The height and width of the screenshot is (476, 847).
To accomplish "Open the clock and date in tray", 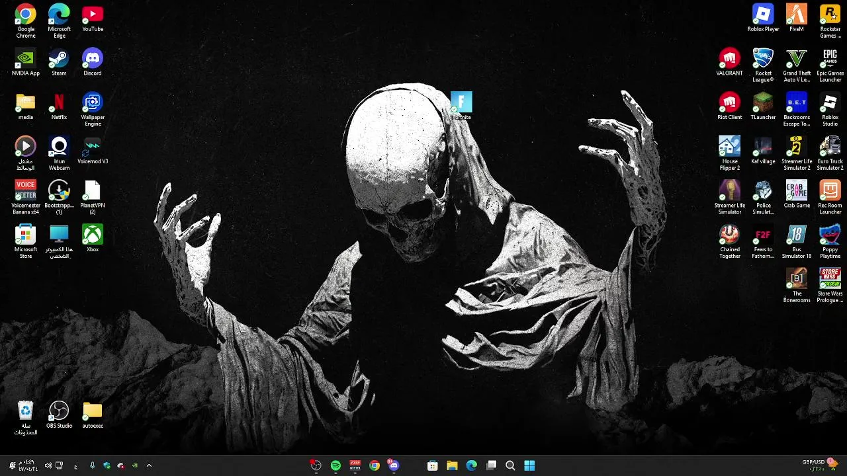I will (27, 465).
